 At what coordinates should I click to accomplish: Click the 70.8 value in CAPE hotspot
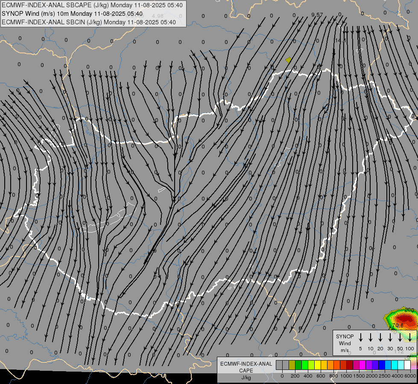click(398, 326)
